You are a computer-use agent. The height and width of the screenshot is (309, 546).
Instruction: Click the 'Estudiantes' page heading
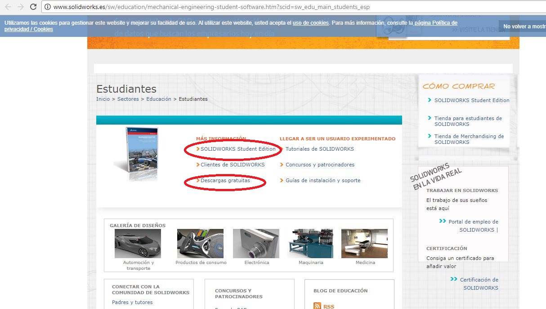(126, 89)
